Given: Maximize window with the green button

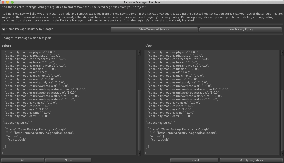Looking at the screenshot, I should [x=12, y=2].
